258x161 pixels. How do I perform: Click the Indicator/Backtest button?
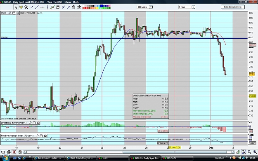(233, 7)
